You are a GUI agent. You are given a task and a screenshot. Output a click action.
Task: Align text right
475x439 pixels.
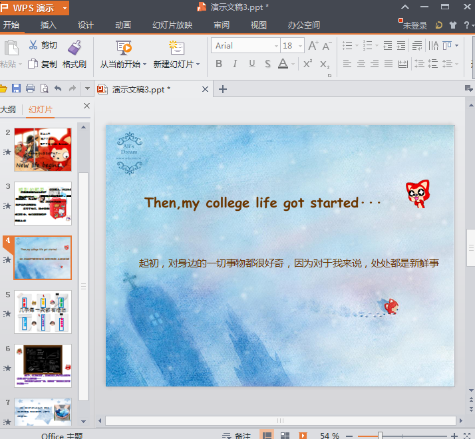[x=375, y=64]
